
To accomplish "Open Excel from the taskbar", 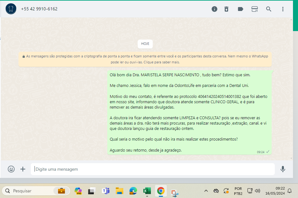I will [x=147, y=191].
